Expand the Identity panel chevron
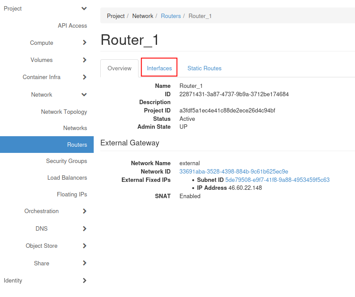This screenshot has width=355, height=297. pos(84,281)
